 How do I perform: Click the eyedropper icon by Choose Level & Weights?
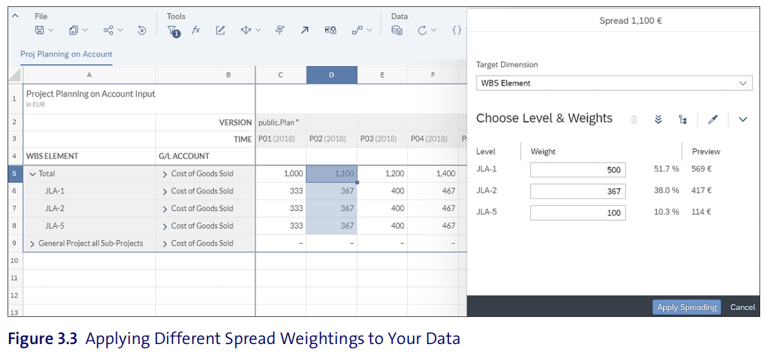pos(713,119)
